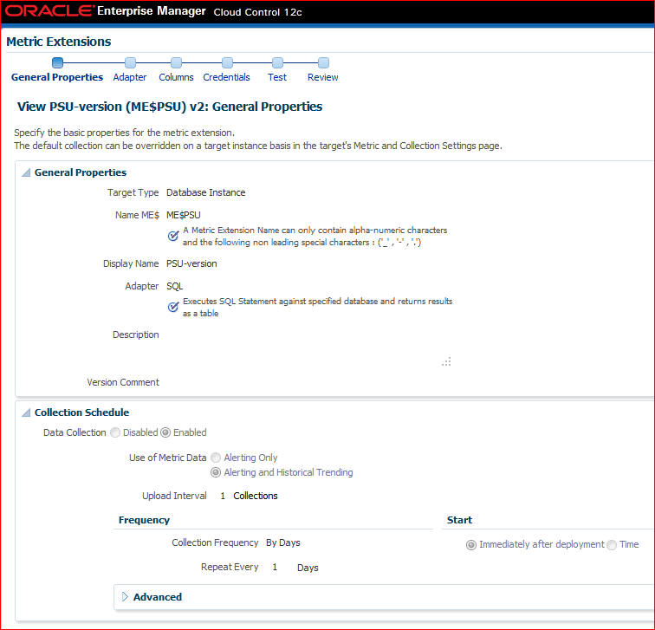
Task: Choose Alerting Only metric data option
Action: click(216, 458)
